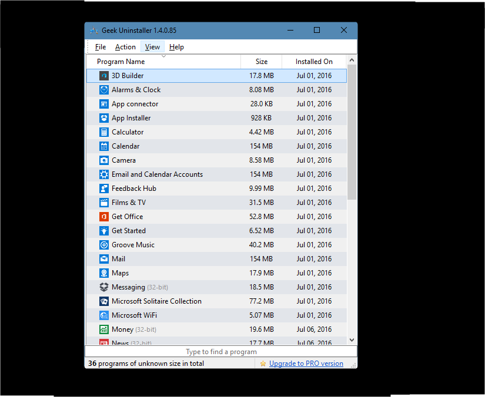Click the Microsoft WiFi icon
This screenshot has width=485, height=397.
pos(104,315)
